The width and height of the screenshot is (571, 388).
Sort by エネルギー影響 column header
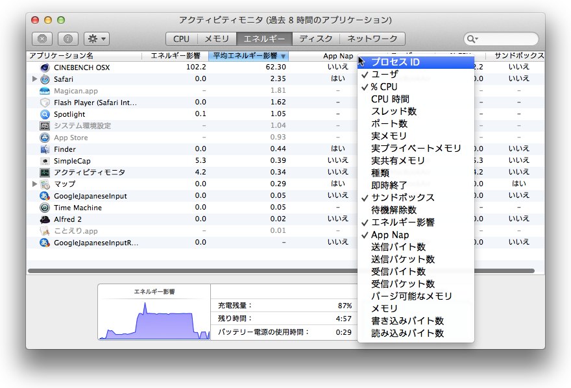click(x=175, y=56)
